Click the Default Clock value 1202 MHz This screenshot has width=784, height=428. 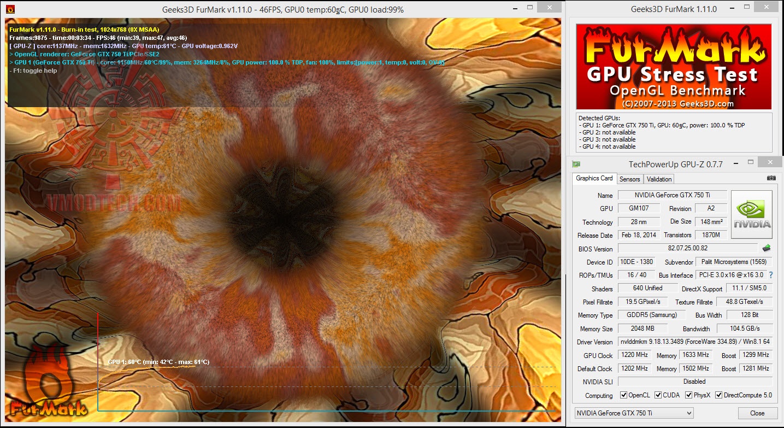[635, 368]
